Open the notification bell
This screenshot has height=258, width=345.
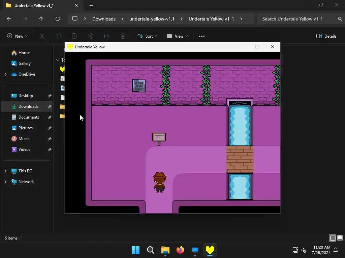point(336,250)
